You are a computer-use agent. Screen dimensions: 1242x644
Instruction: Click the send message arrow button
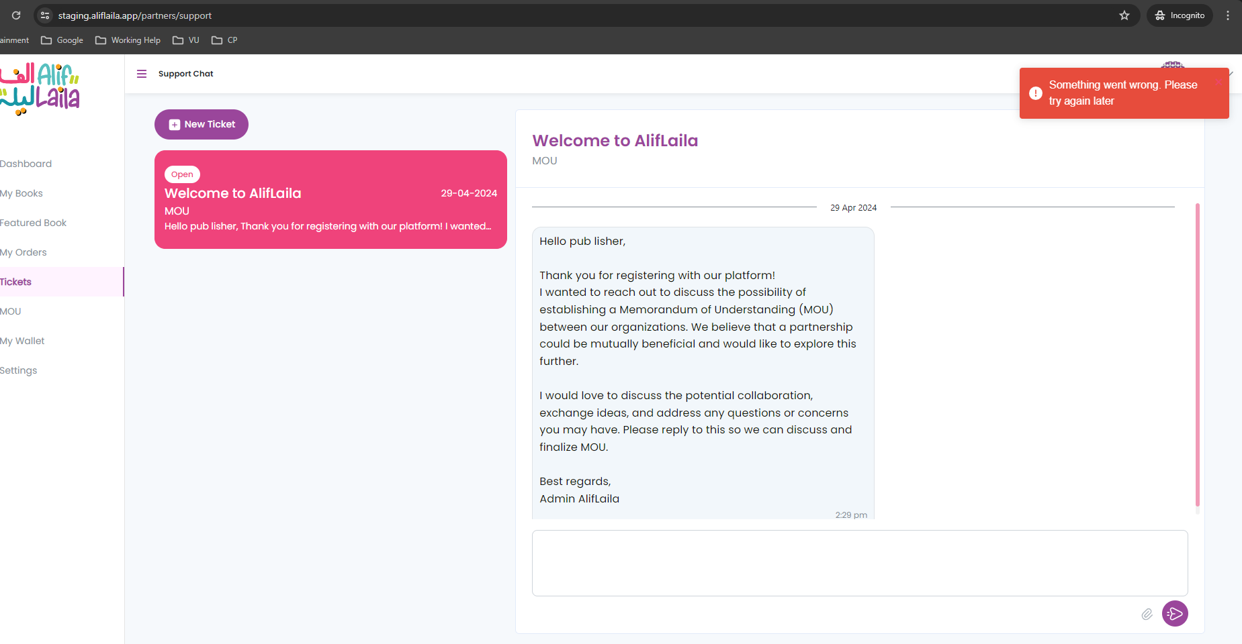pos(1175,613)
